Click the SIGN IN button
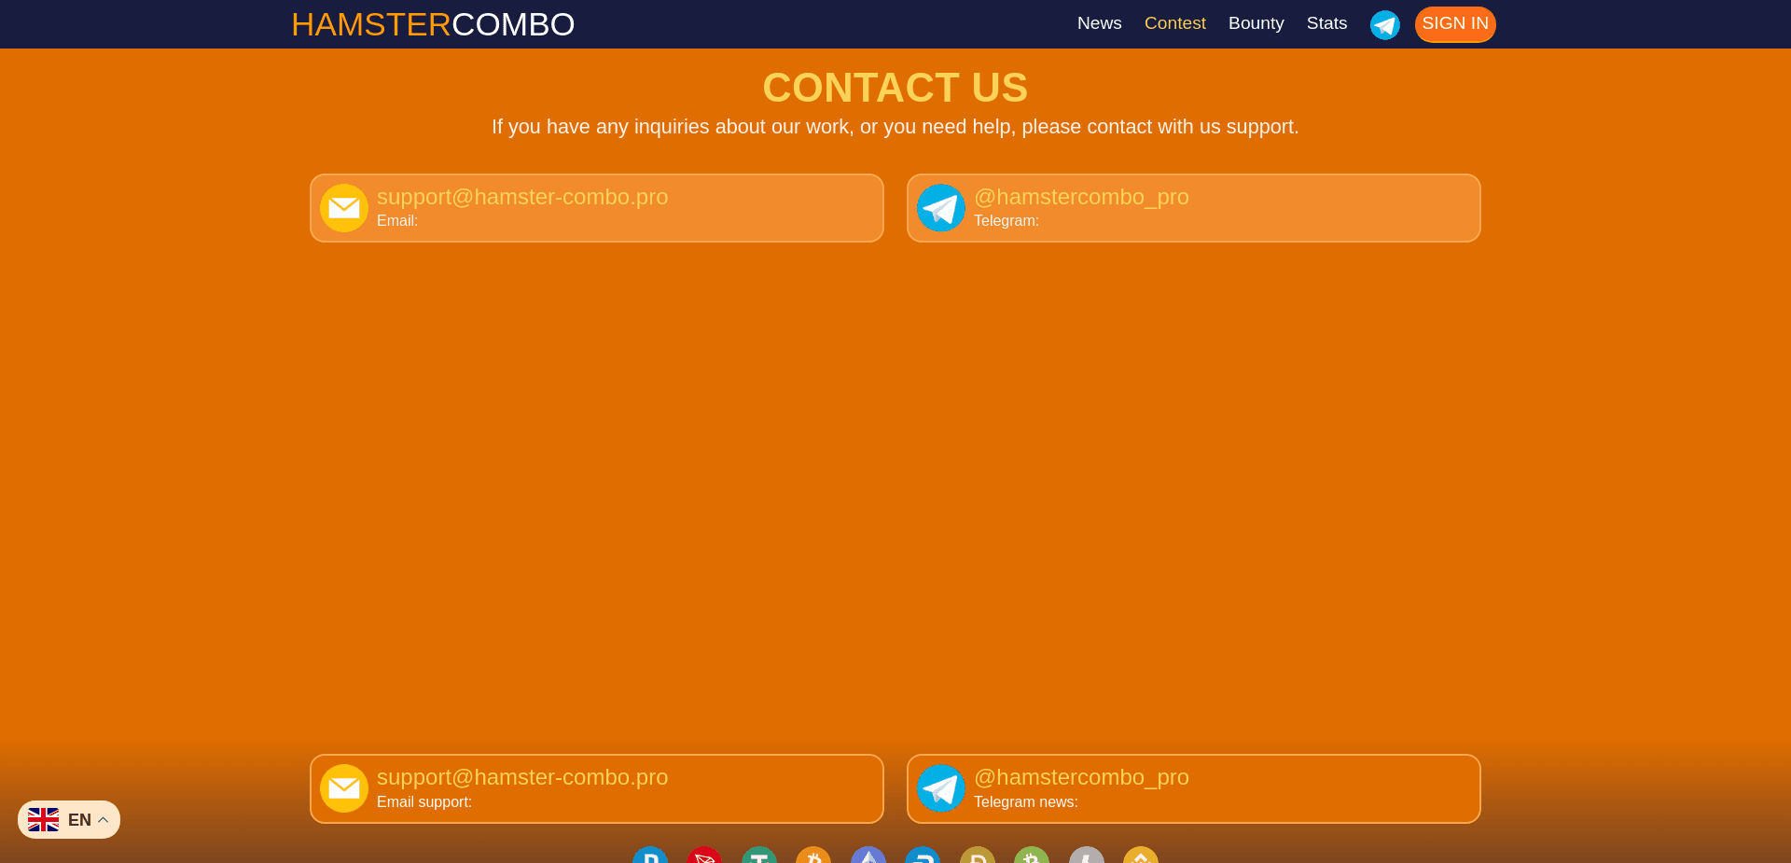1791x863 pixels. [x=1455, y=24]
